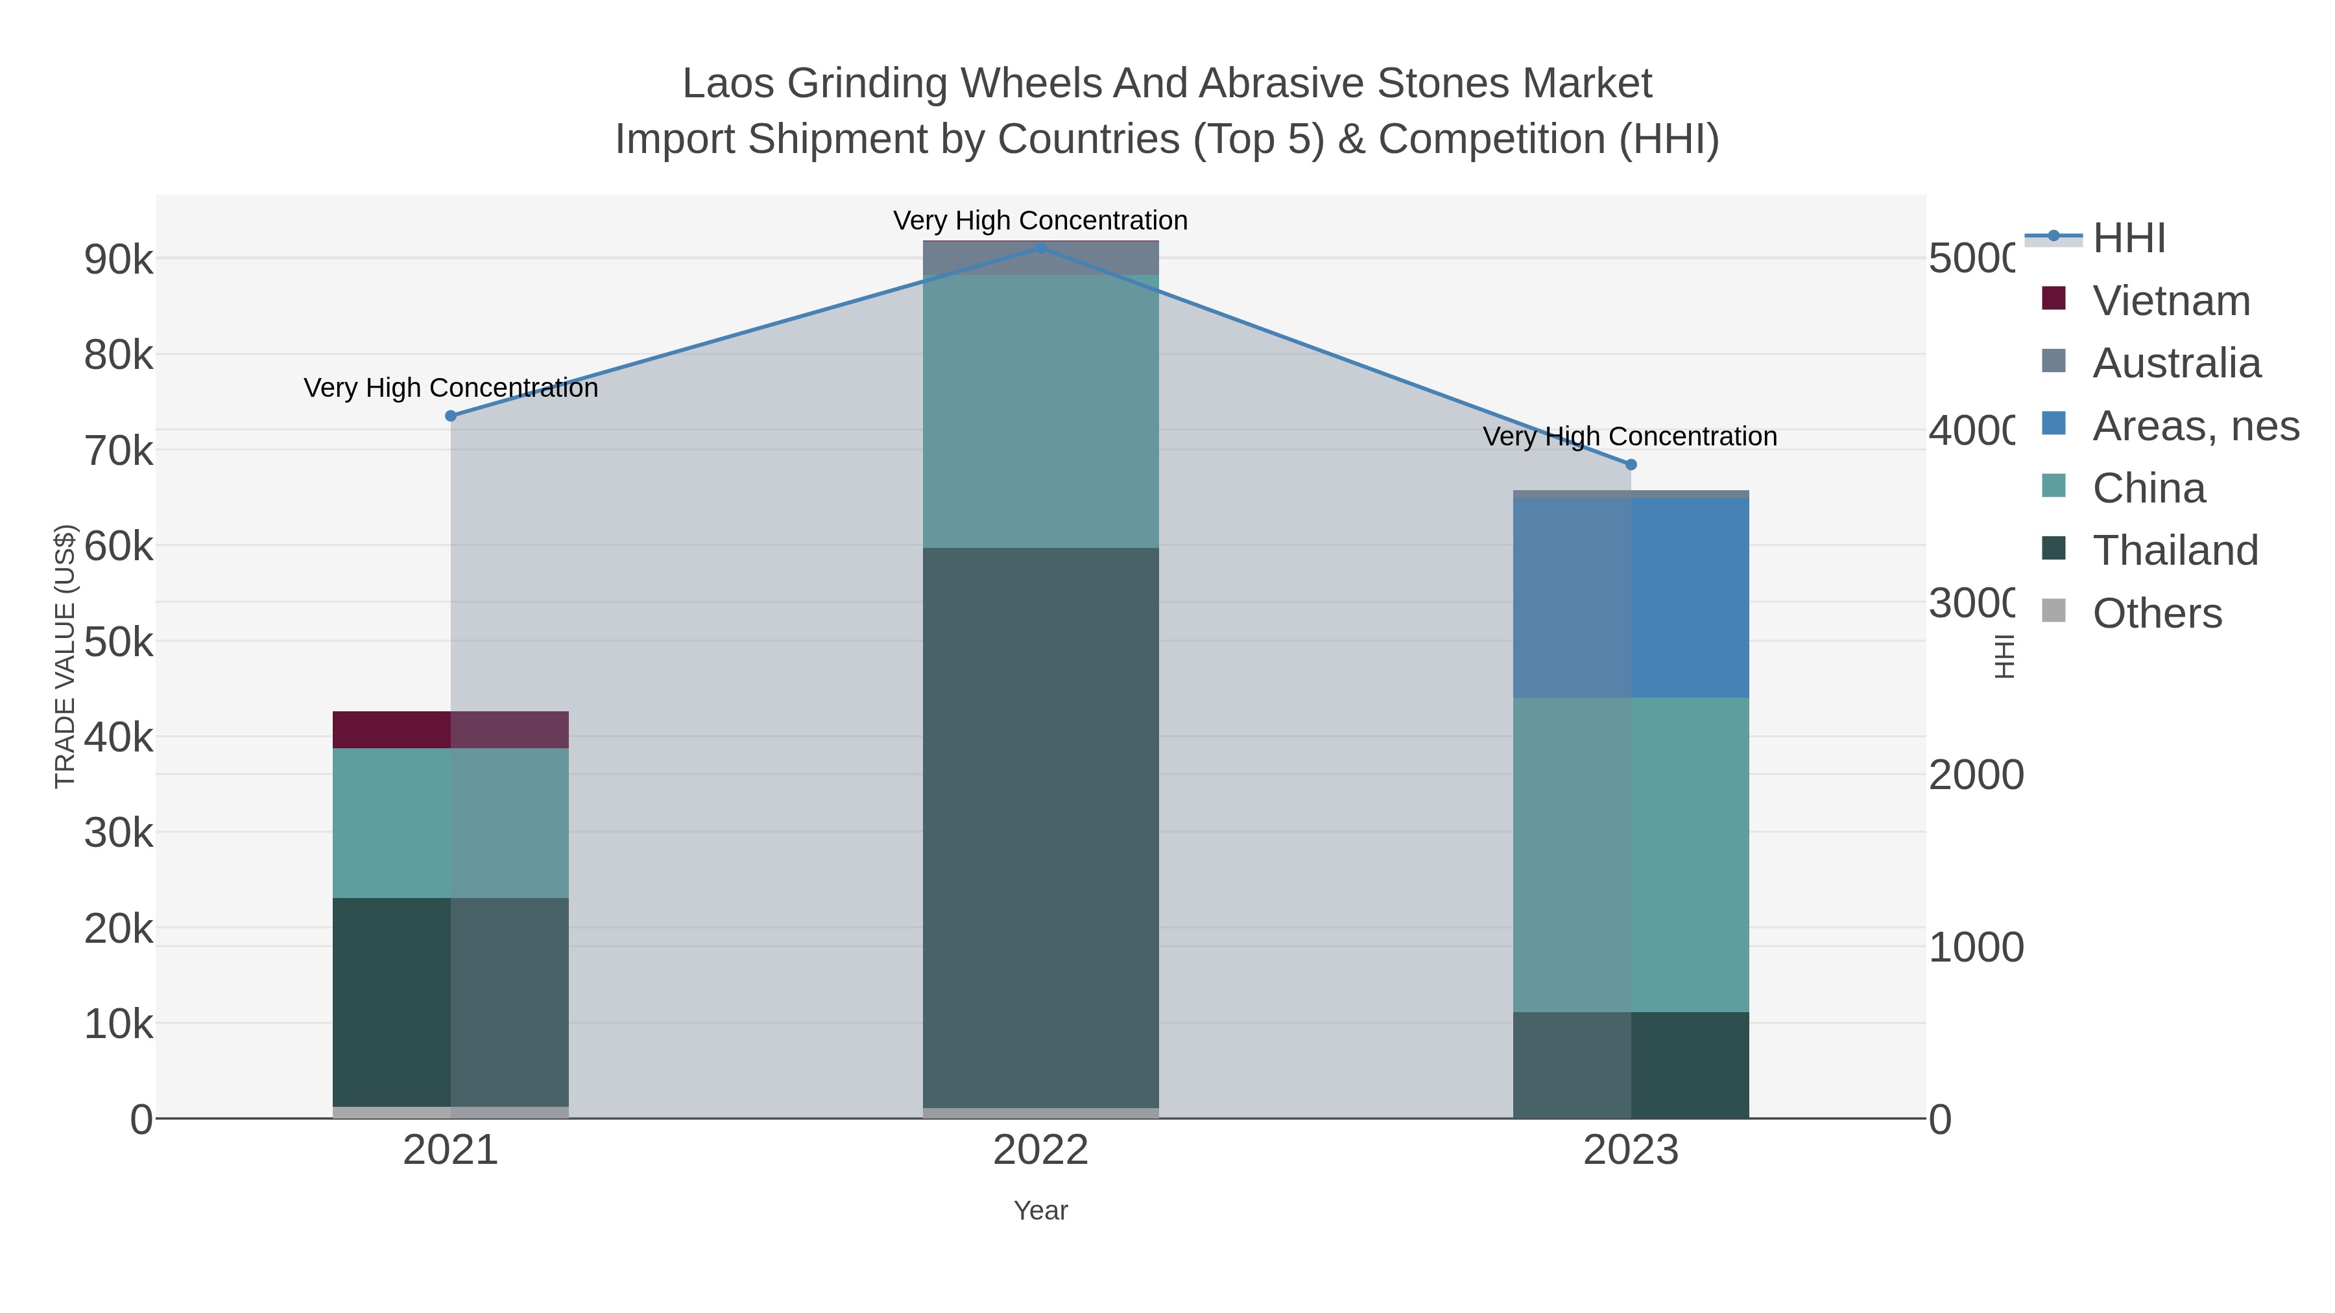Image resolution: width=2335 pixels, height=1313 pixels.
Task: Click the 1000 HHI axis tick label
Action: click(1976, 948)
